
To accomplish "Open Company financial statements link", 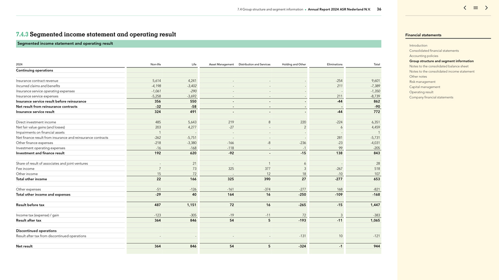I will (x=431, y=97).
